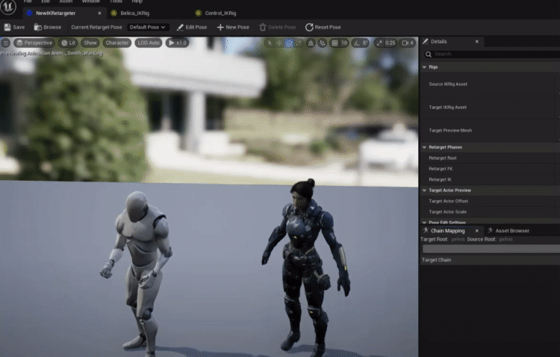This screenshot has height=357, width=560.
Task: Close the NewIKRetargeter tab
Action: pos(99,13)
